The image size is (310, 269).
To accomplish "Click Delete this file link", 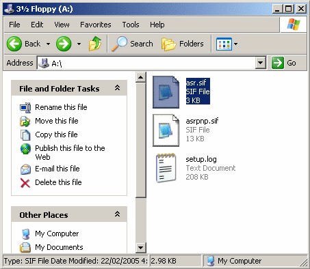I will (58, 182).
